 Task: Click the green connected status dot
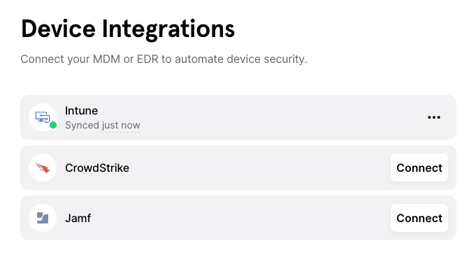[53, 125]
